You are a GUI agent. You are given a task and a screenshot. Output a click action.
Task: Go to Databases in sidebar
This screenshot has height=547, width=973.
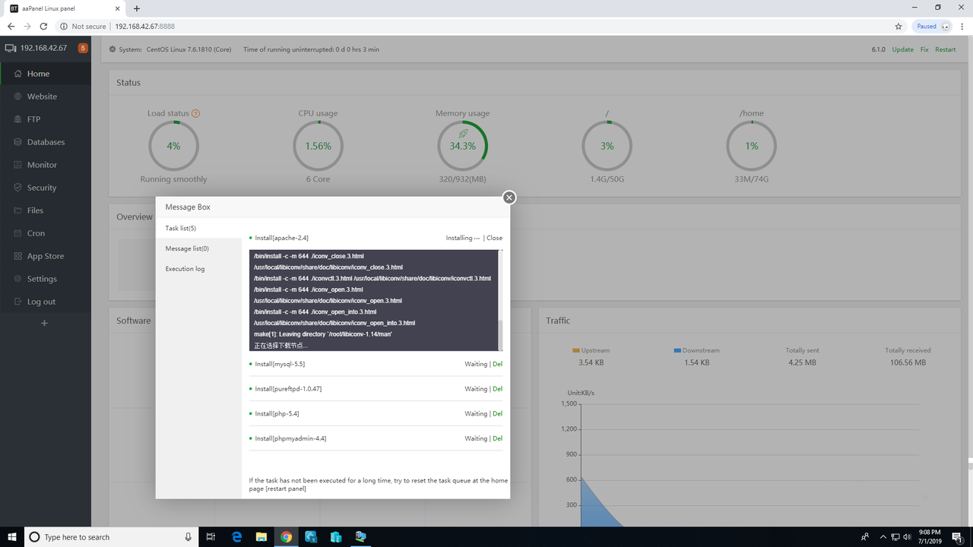46,142
